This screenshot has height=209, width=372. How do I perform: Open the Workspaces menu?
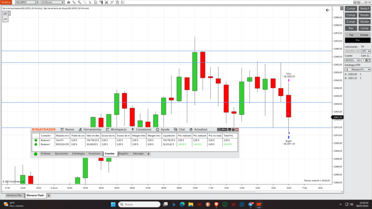click(x=116, y=130)
